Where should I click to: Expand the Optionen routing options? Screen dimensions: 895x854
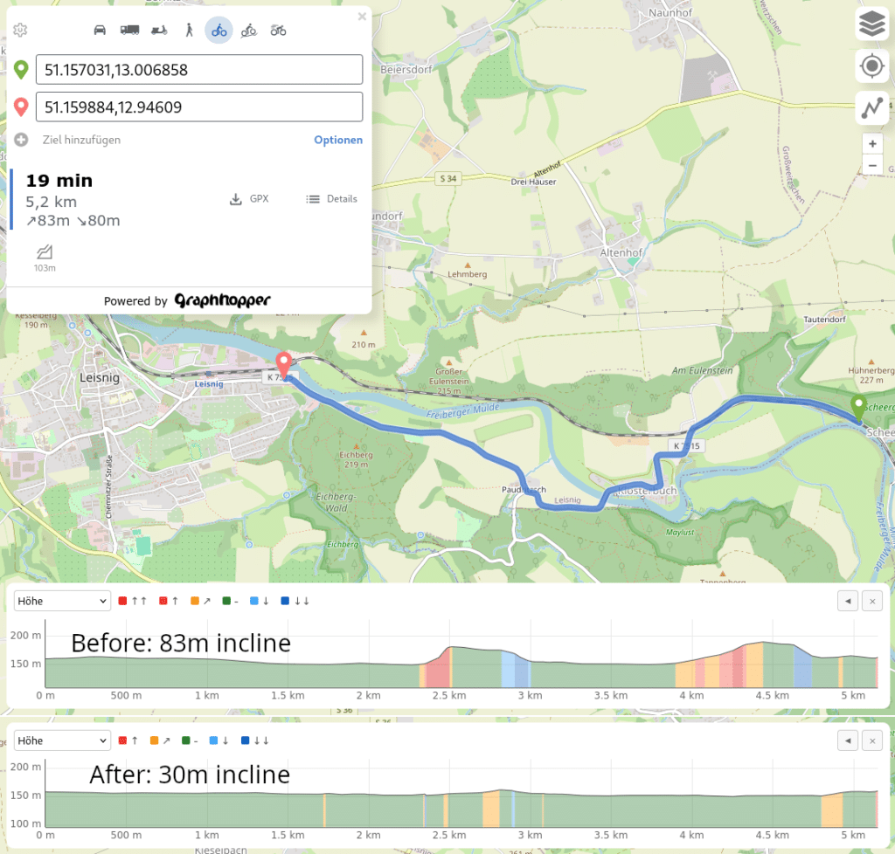coord(337,140)
